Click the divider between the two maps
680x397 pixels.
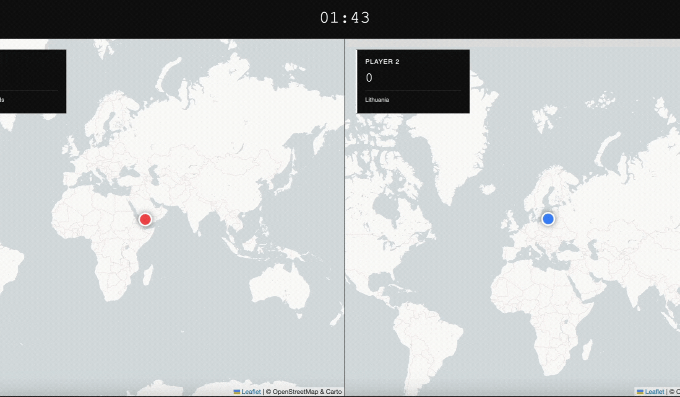[344, 209]
